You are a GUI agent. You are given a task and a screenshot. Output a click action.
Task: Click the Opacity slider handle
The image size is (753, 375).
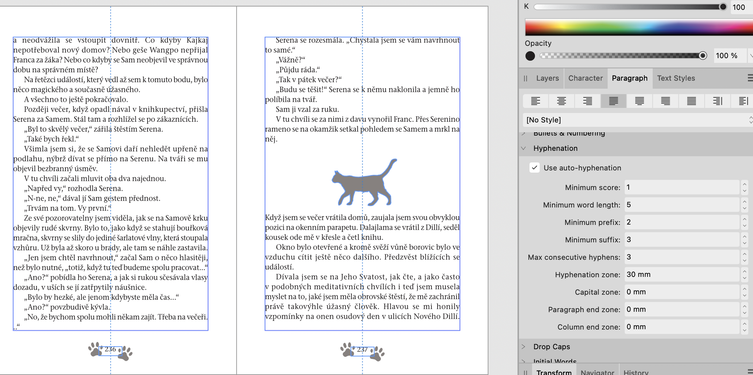(703, 56)
